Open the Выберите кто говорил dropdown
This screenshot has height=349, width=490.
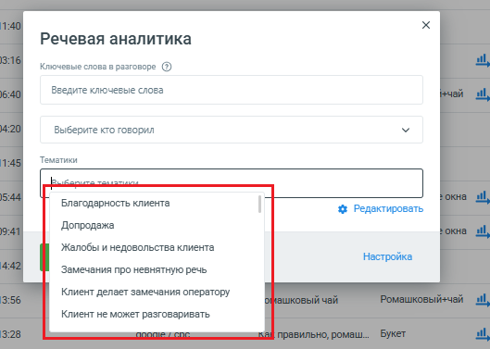tap(232, 130)
